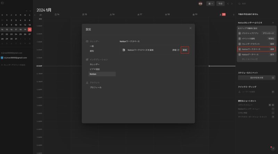Select 一般 in settings sidebar
278x154 pixels.
(92, 46)
